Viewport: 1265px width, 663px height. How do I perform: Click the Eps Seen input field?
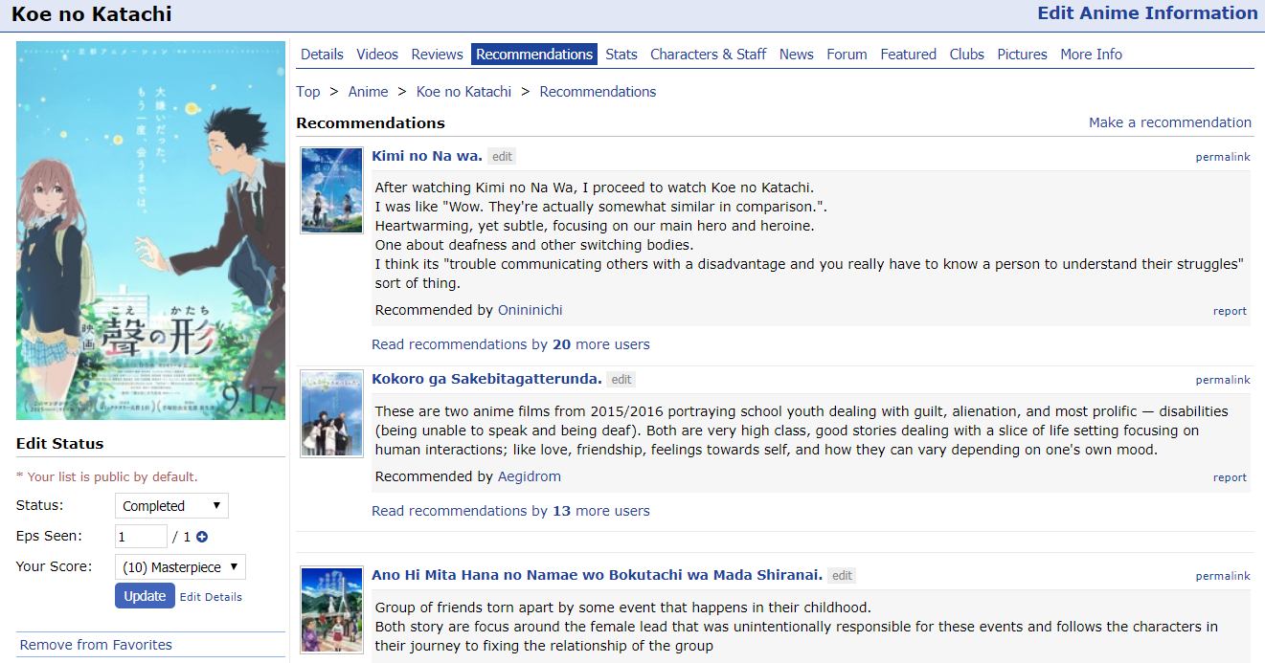coord(141,537)
